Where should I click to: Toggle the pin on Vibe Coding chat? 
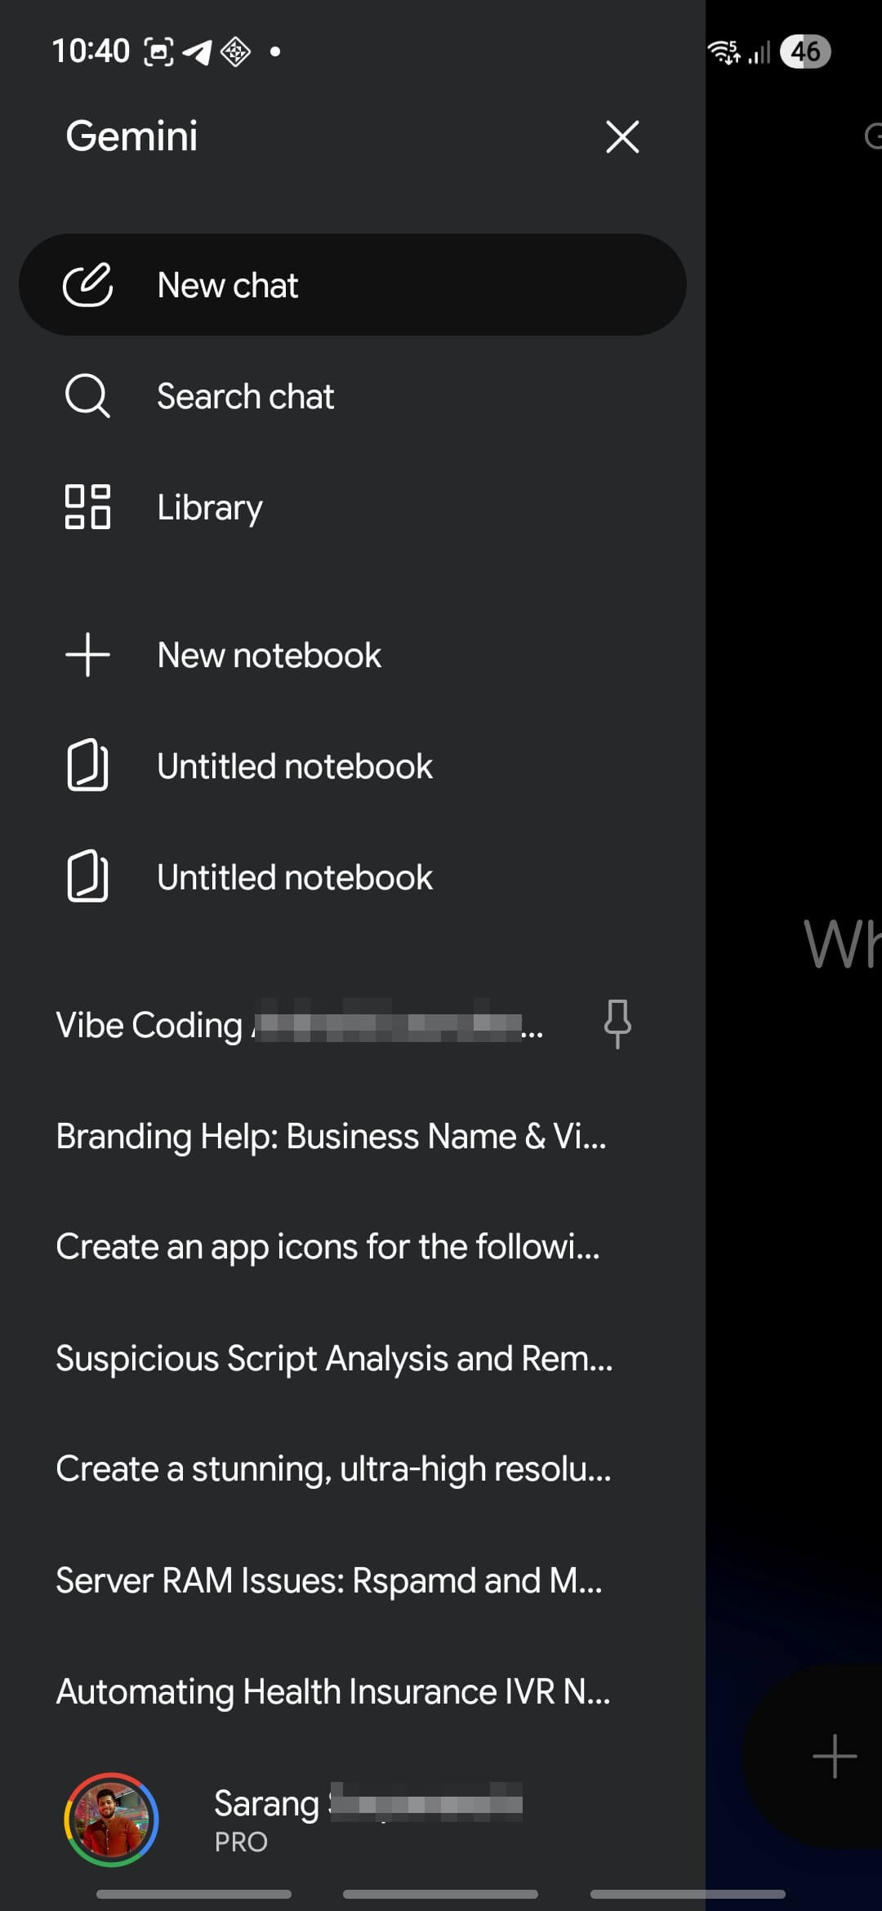coord(617,1024)
